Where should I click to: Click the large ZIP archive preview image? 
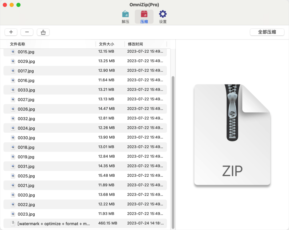tap(232, 134)
